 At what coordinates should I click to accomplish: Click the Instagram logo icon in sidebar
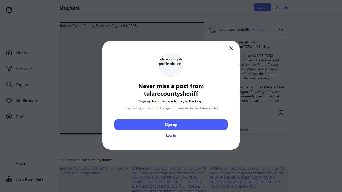point(9,10)
